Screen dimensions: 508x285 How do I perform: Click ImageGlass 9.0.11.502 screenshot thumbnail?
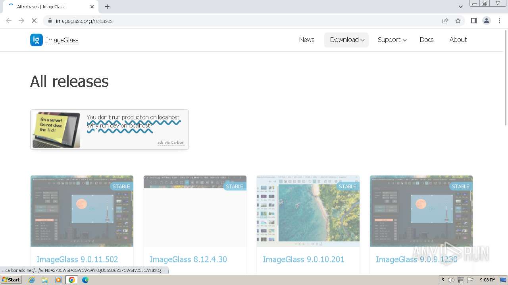click(82, 211)
